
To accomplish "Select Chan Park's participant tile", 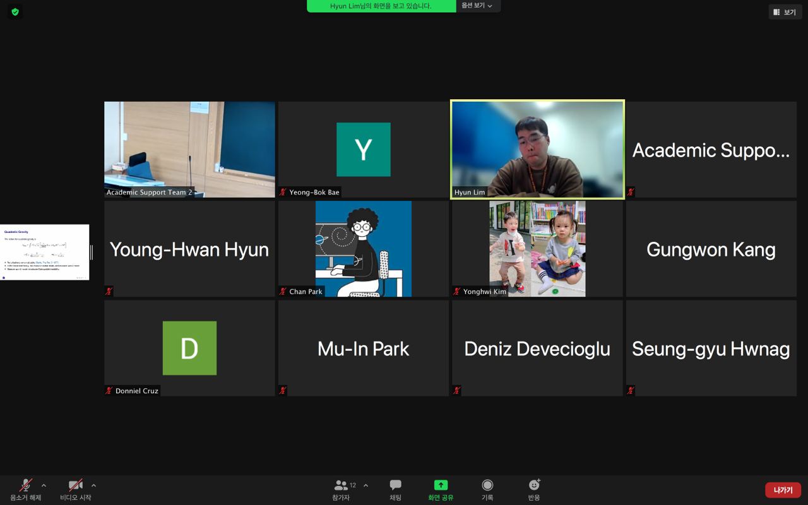I will 364,249.
